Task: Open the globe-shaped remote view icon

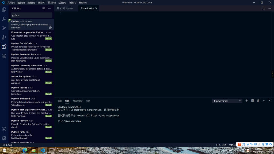Action: click(4, 56)
